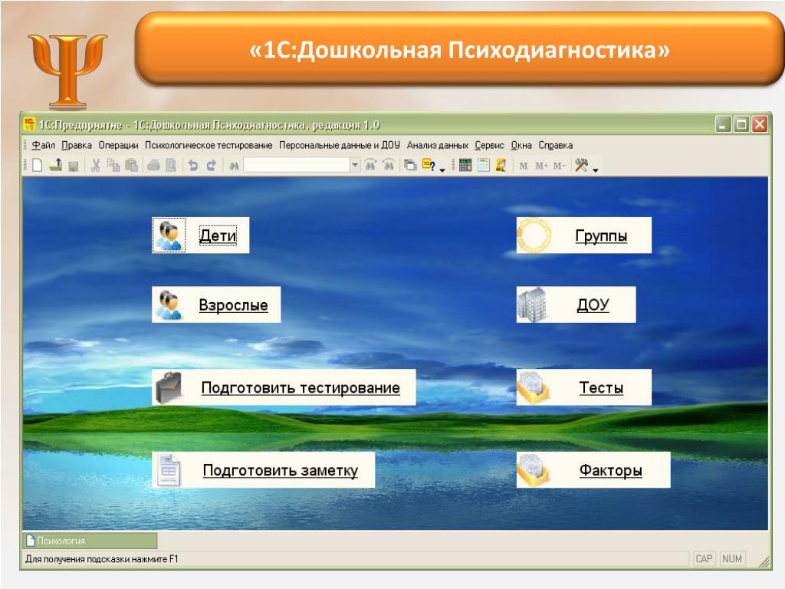Image resolution: width=785 pixels, height=589 pixels.
Task: Click the M memory button
Action: point(523,166)
